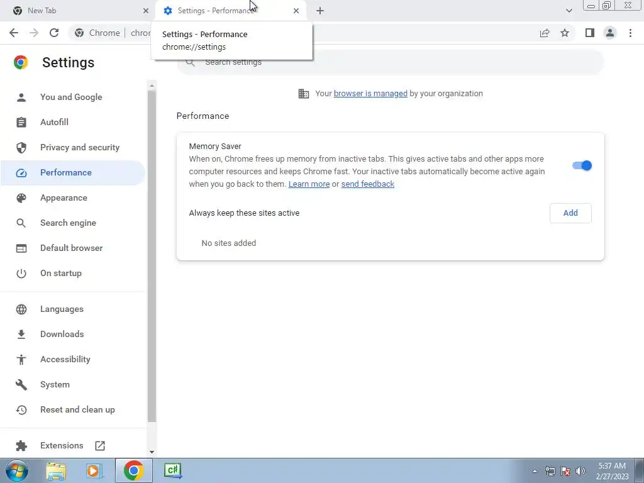
Task: Click the globe Languages icon
Action: click(x=21, y=309)
